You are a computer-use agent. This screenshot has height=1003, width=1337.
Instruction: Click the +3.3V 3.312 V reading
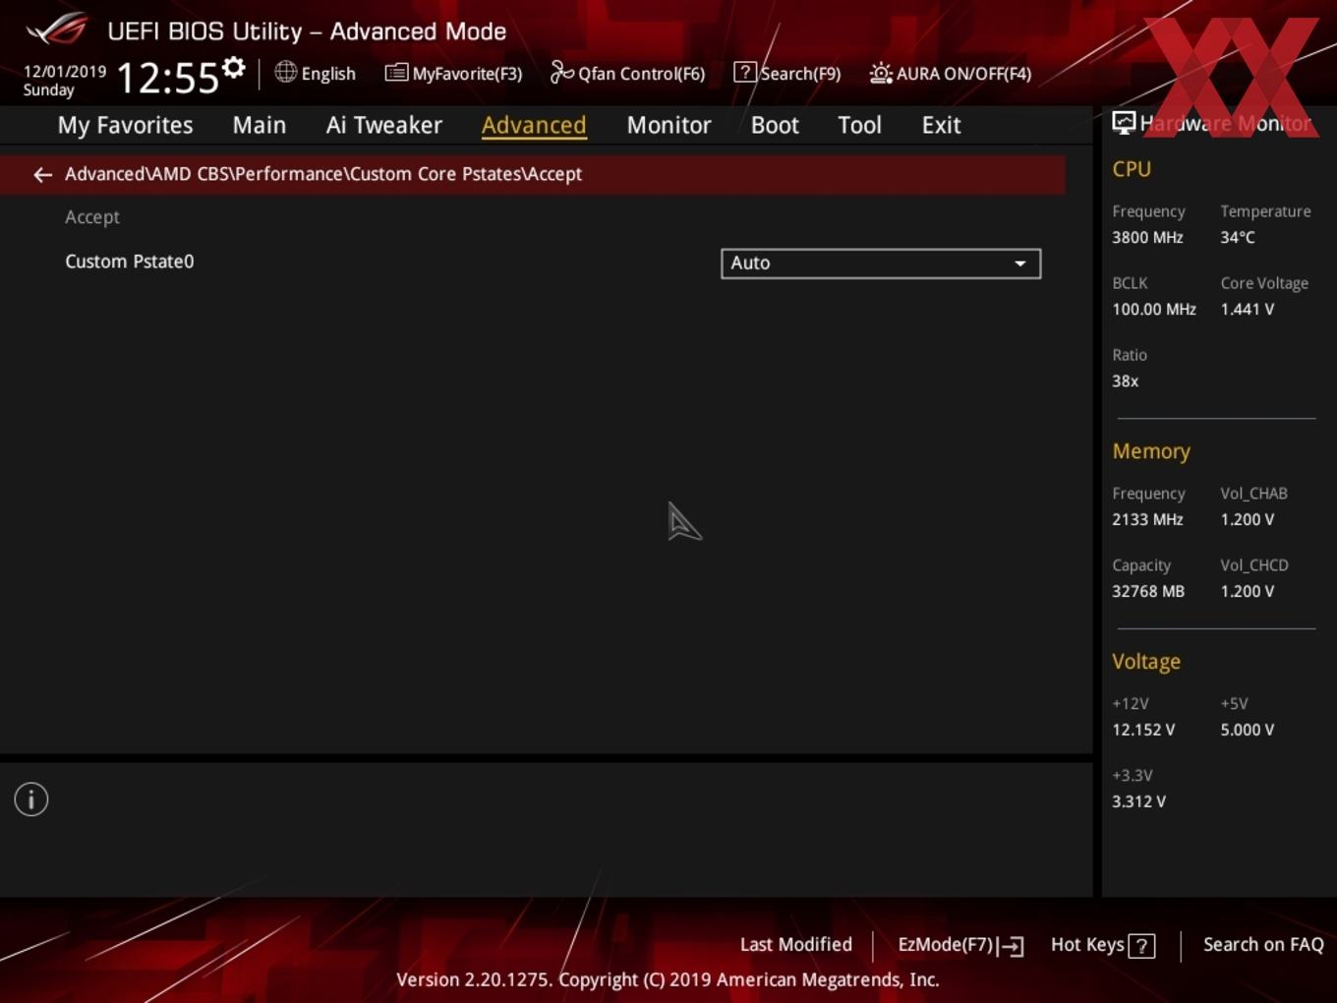click(1138, 801)
